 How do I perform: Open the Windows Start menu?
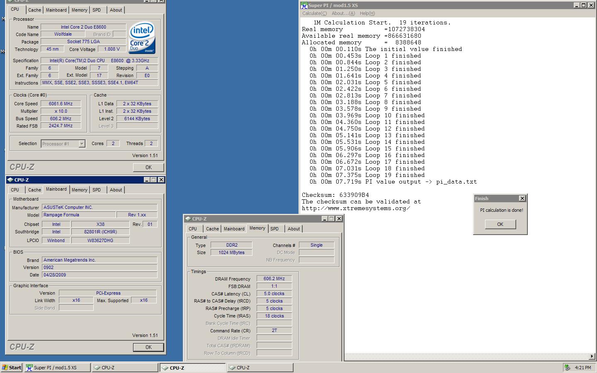pyautogui.click(x=12, y=368)
